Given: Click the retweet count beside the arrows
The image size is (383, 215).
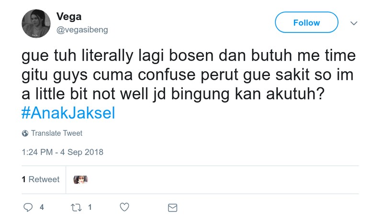Looking at the screenshot, I should click(x=90, y=207).
